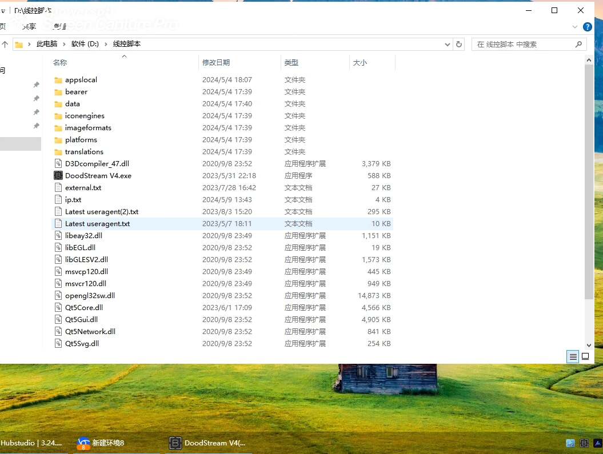This screenshot has height=454, width=603.
Task: Open the Help question mark icon
Action: click(x=587, y=27)
